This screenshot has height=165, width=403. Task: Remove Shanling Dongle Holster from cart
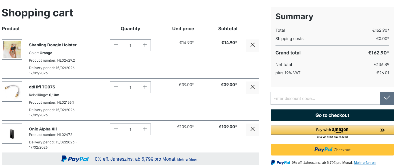point(252,45)
